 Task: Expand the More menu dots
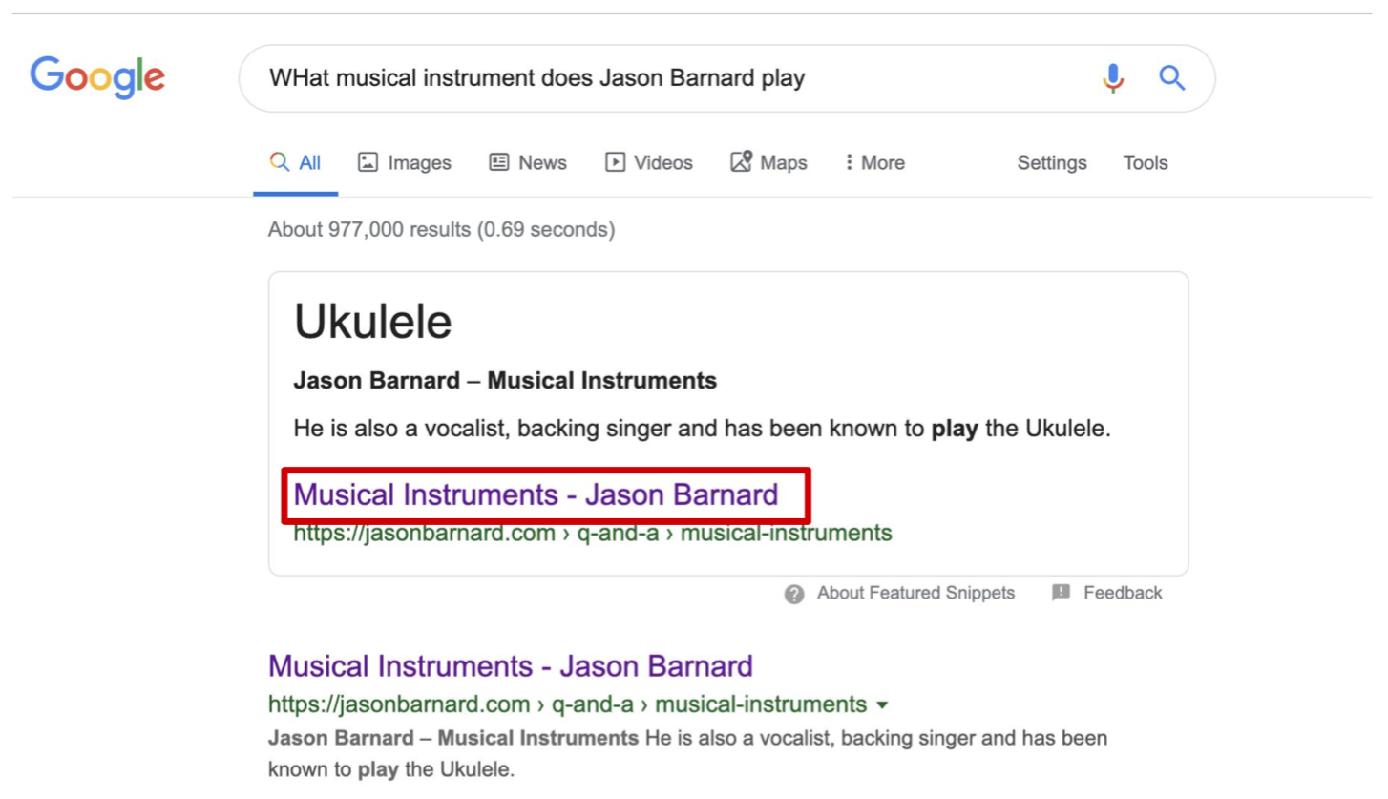pos(849,162)
